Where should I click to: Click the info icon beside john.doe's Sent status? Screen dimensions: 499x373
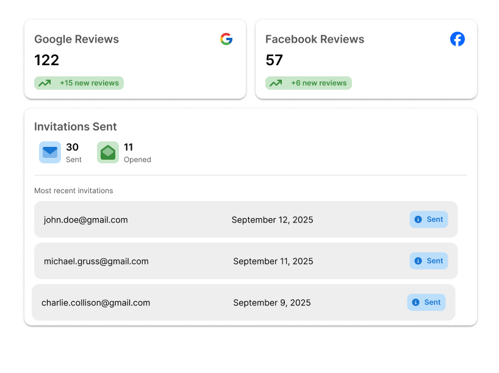tap(418, 219)
